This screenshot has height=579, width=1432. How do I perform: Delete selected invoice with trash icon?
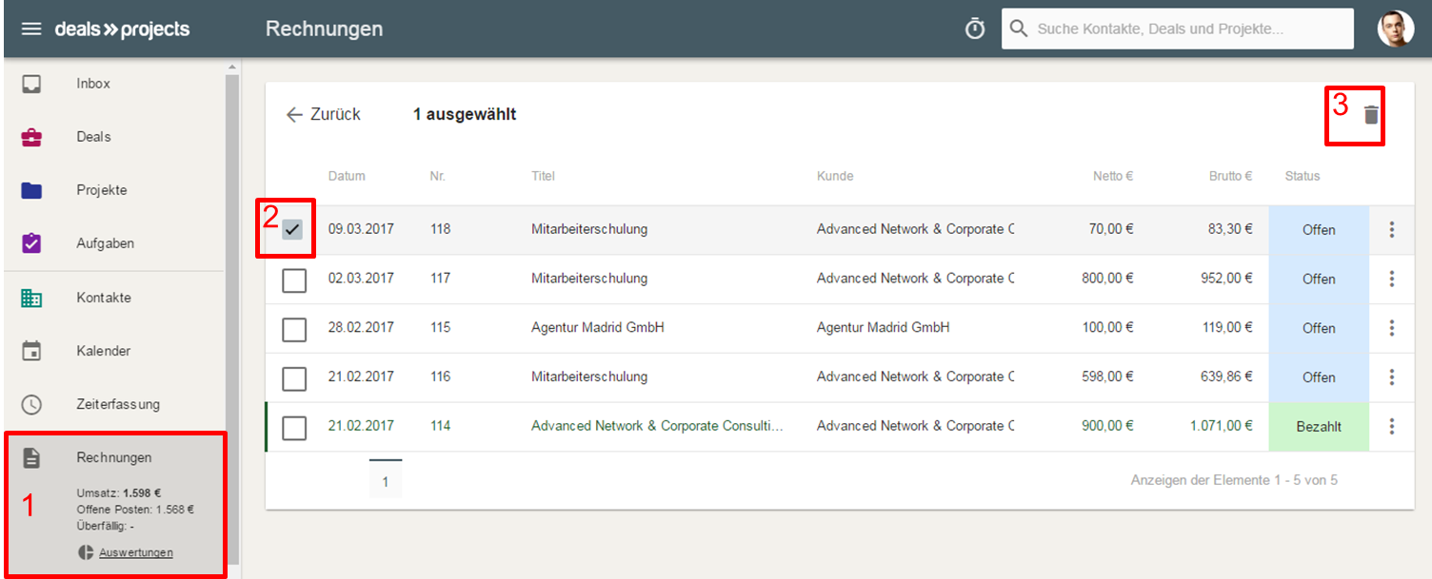point(1370,115)
